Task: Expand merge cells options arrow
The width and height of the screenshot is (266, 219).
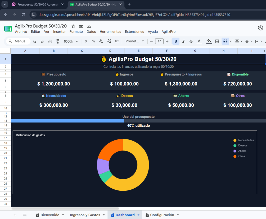Action: click(x=230, y=41)
